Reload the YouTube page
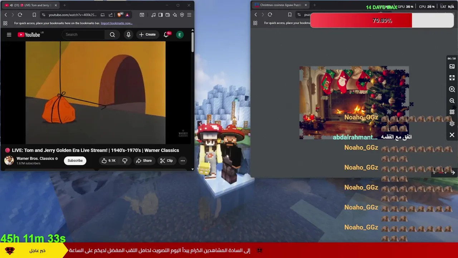The width and height of the screenshot is (458, 258). 20,15
